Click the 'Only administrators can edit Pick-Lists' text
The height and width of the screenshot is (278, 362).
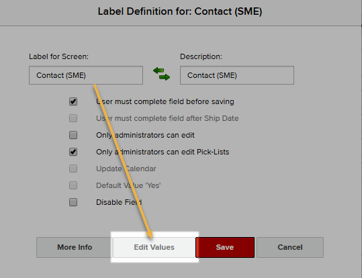click(x=163, y=152)
